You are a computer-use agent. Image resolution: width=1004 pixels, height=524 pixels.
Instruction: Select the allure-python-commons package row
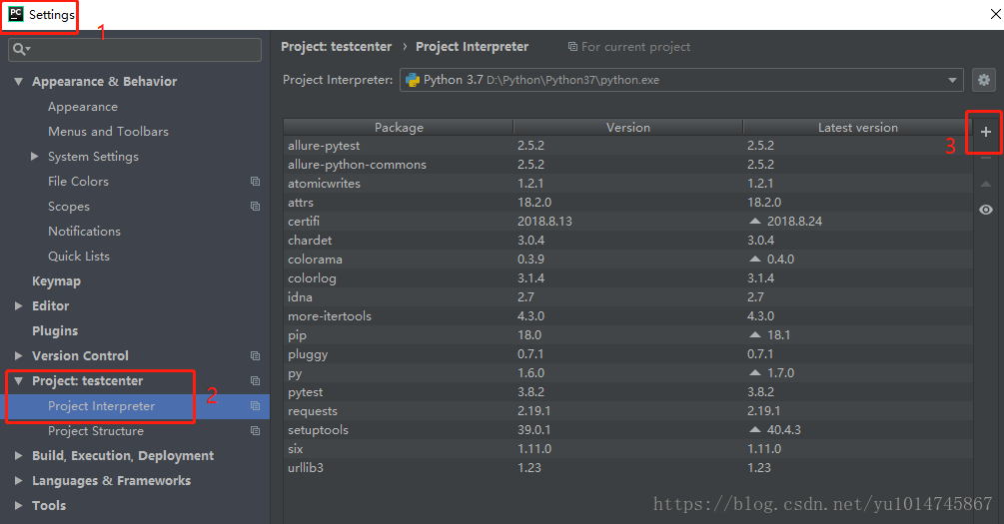click(x=628, y=165)
